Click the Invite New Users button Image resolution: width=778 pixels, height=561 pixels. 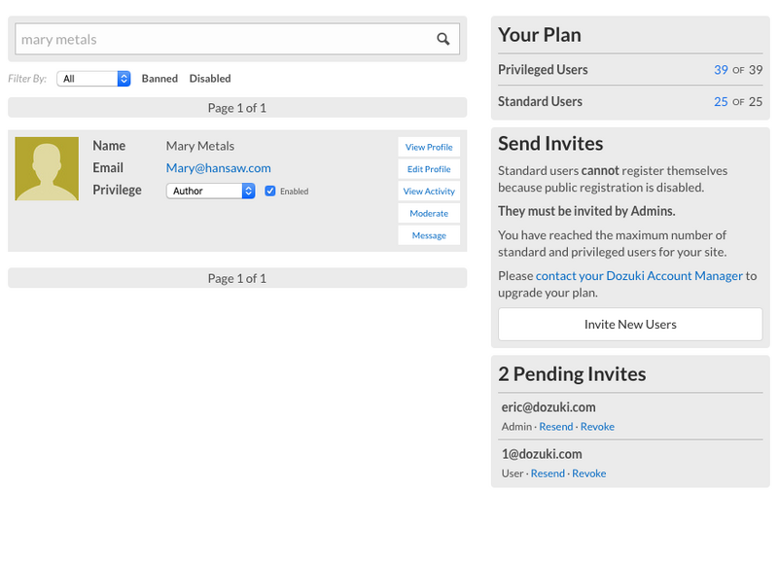coord(630,324)
